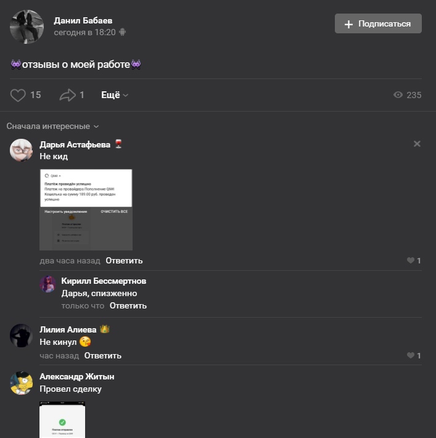Screen dimensions: 436x438
Task: Reply to Кирилл Бессмертнов's comment
Action: 128,306
